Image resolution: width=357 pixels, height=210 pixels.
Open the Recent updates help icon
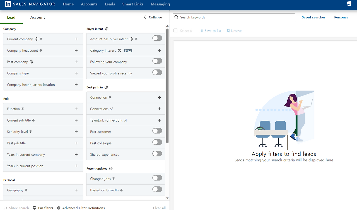pyautogui.click(x=111, y=168)
